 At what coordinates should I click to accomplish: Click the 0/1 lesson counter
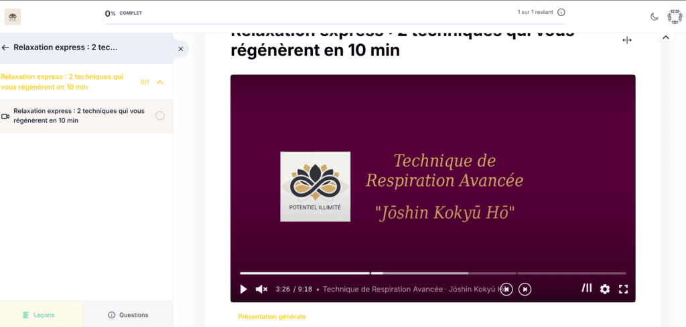145,82
